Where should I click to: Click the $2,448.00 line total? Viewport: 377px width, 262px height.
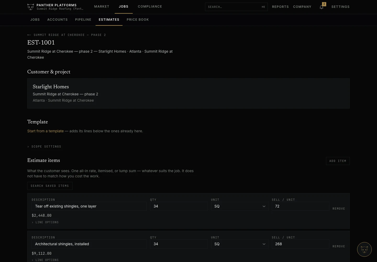(x=42, y=215)
